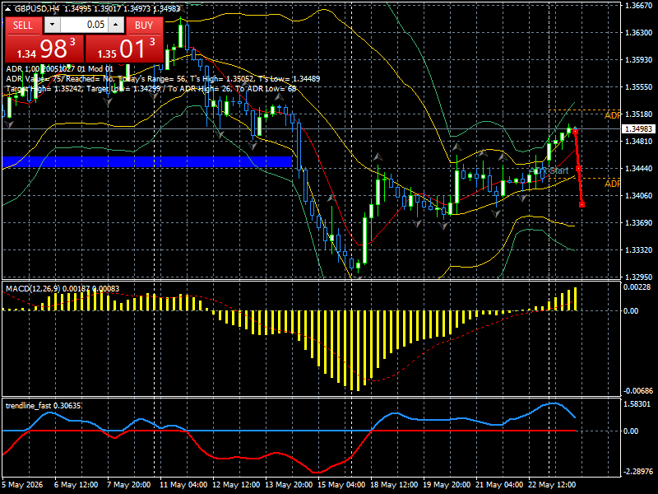Click trendline scale value 1.58301

[x=637, y=404]
